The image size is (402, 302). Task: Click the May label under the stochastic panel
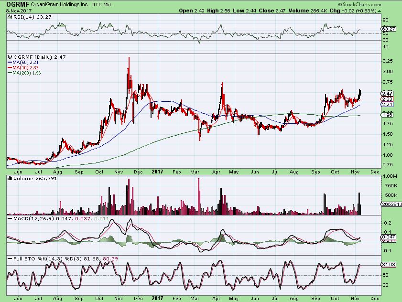[x=234, y=298]
